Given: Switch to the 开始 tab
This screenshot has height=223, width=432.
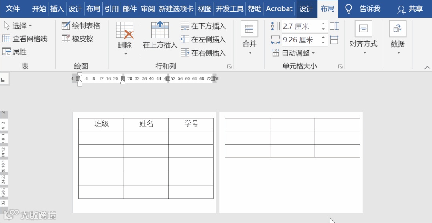Looking at the screenshot, I should click(x=39, y=9).
